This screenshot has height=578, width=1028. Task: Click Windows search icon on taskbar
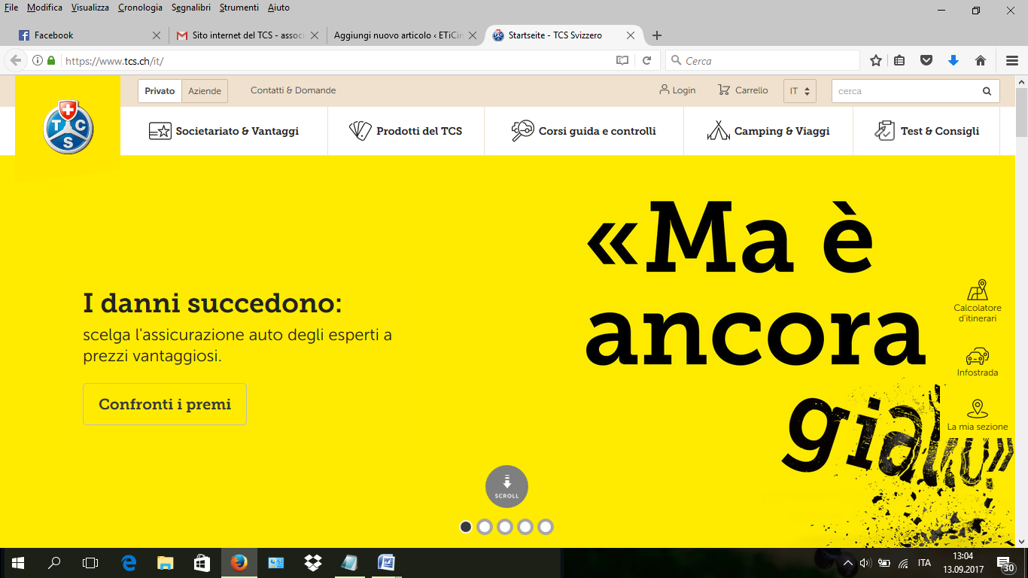(54, 562)
